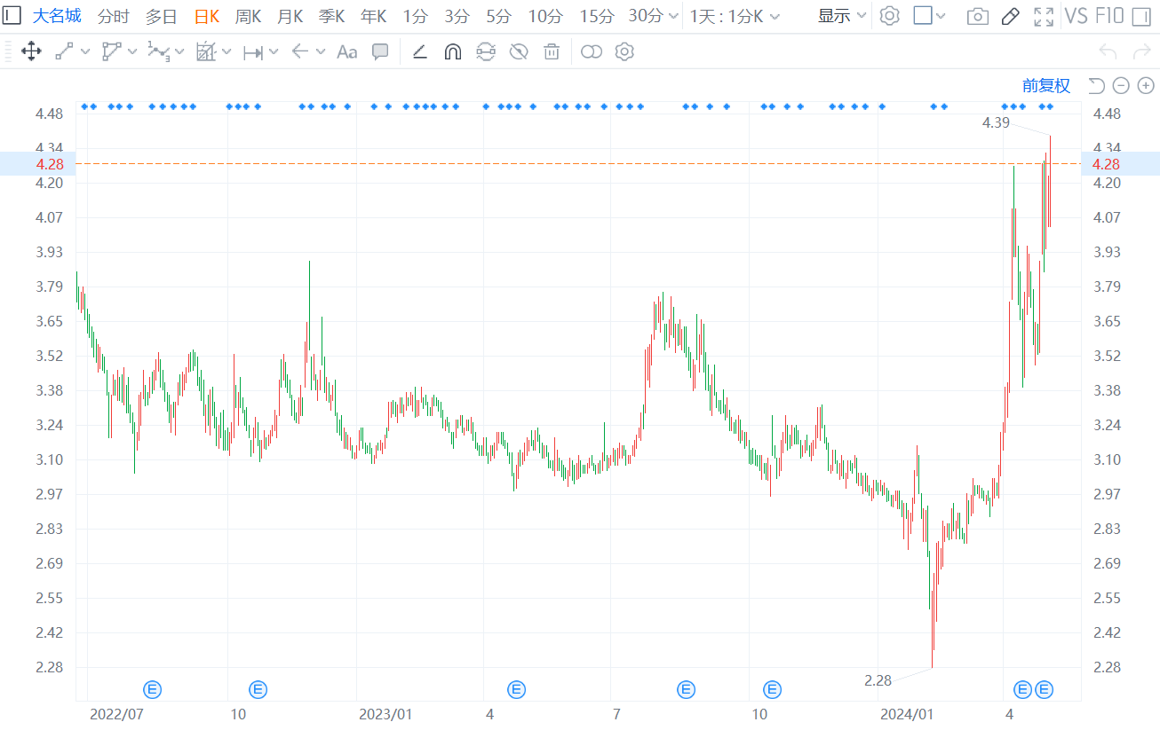The image size is (1160, 730).
Task: Expand the arrow tool dropdown arrow
Action: point(321,52)
